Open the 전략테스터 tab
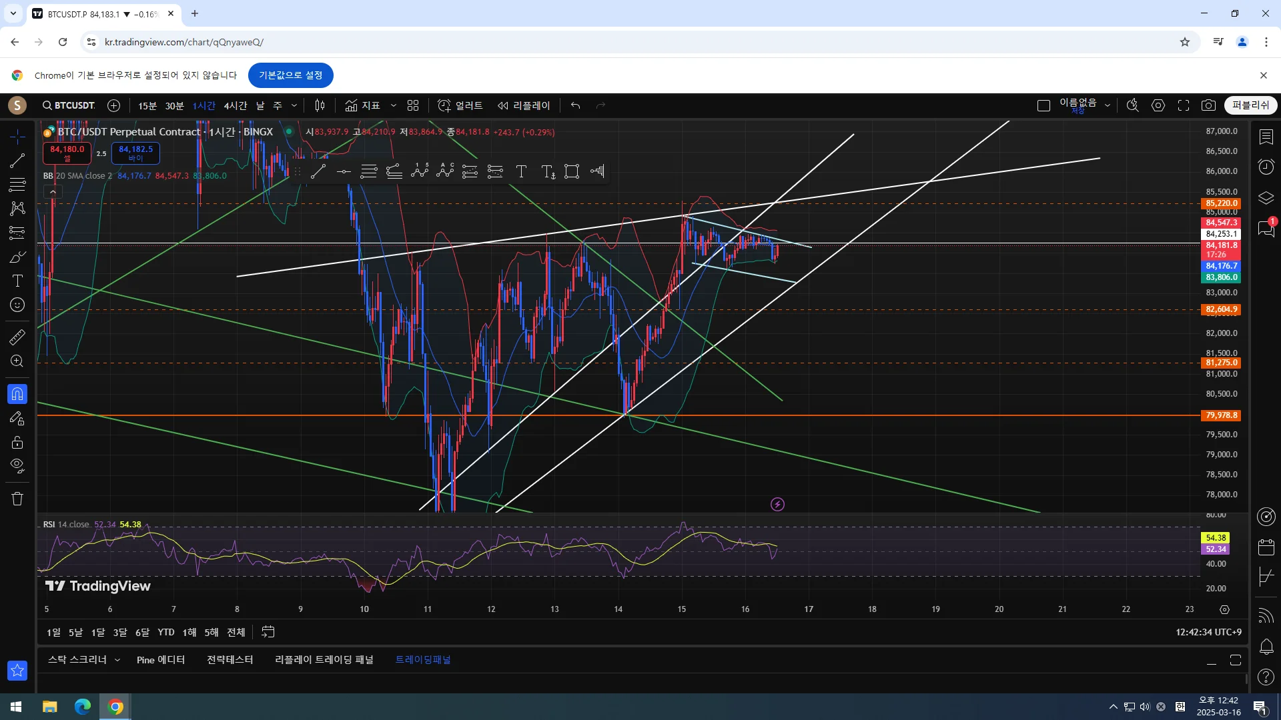Viewport: 1281px width, 720px height. pos(230,660)
